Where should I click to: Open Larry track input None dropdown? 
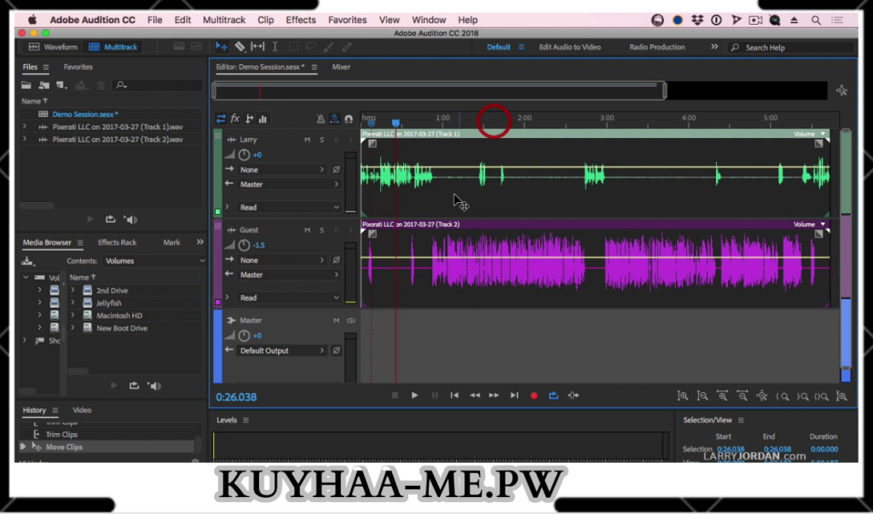[x=281, y=170]
